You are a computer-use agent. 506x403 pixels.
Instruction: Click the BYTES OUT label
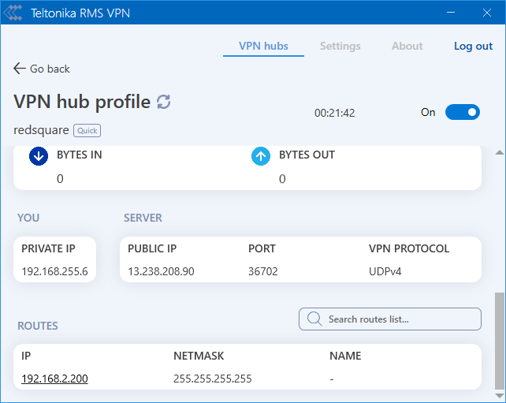click(307, 155)
